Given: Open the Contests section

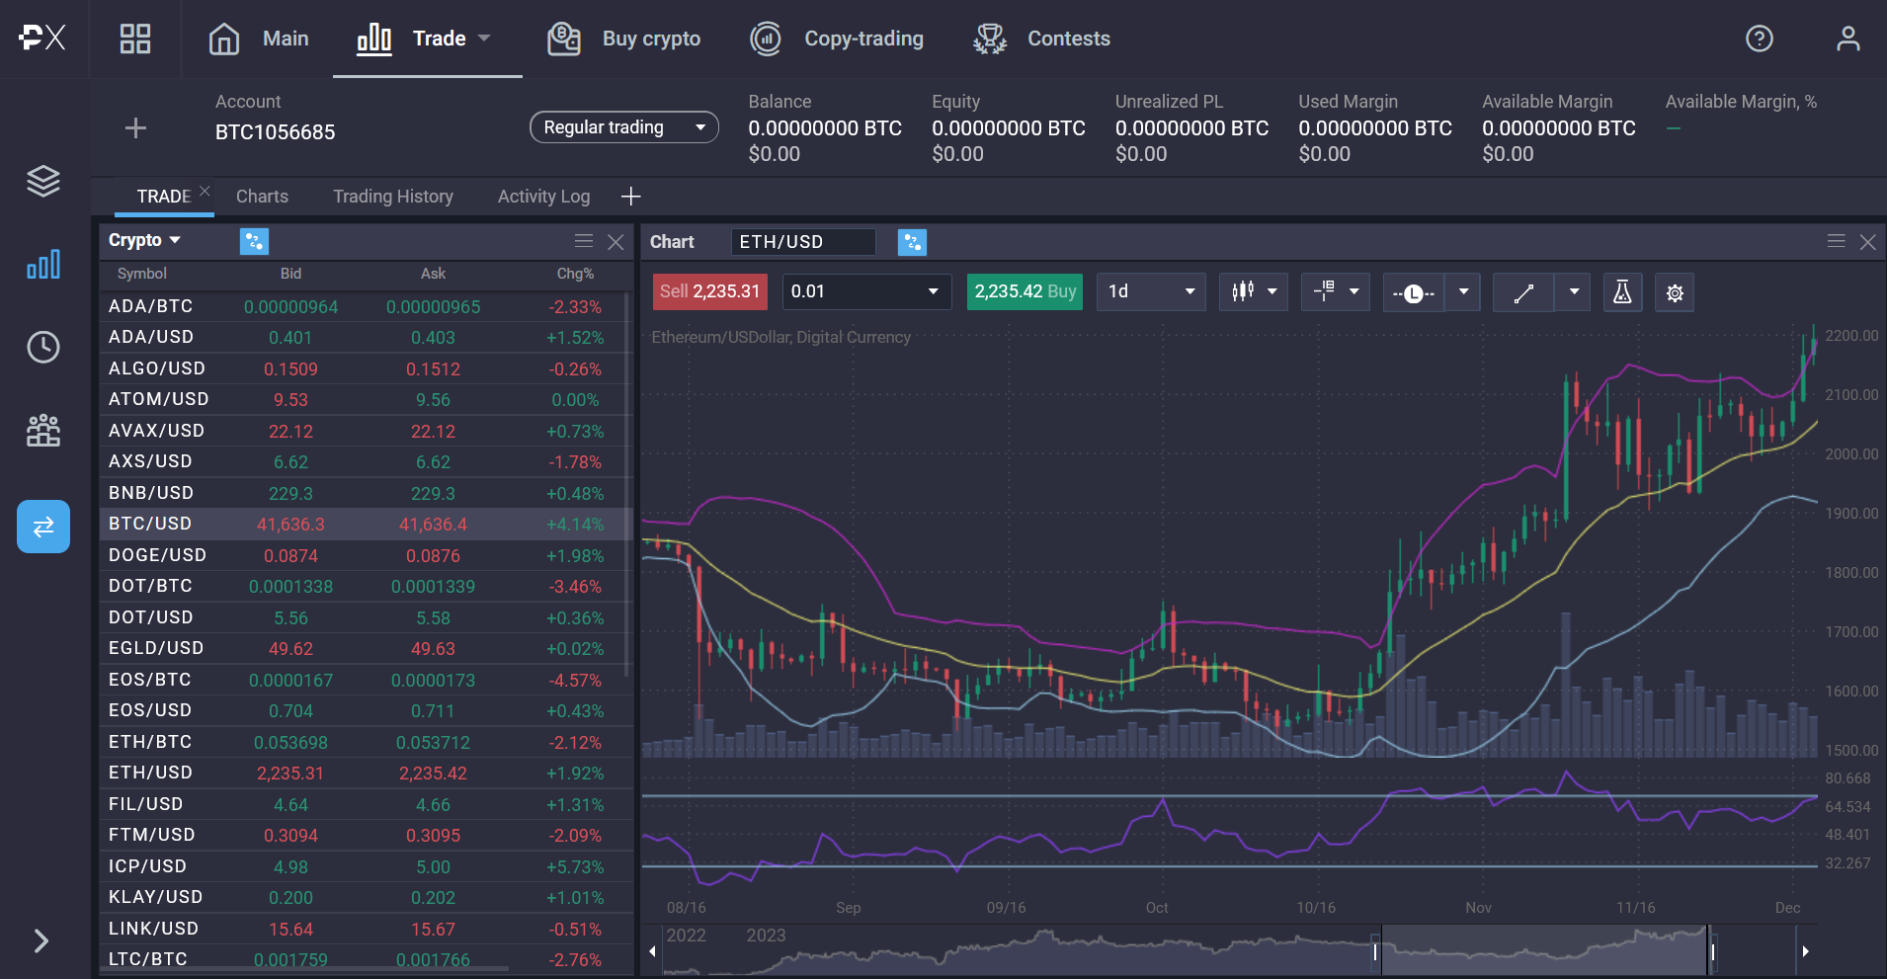Looking at the screenshot, I should tap(1041, 39).
